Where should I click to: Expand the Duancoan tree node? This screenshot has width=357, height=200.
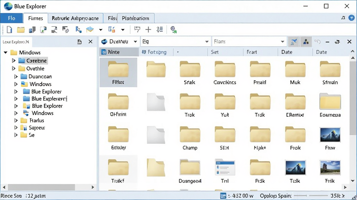coord(16,77)
